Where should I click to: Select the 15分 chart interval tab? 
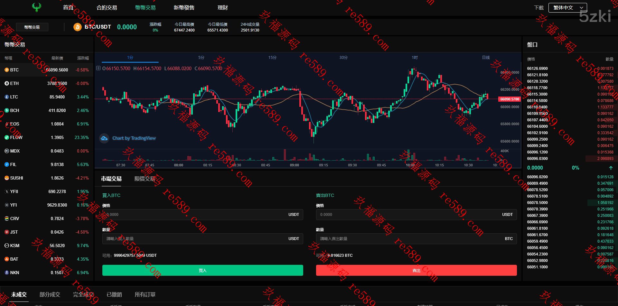click(x=272, y=58)
